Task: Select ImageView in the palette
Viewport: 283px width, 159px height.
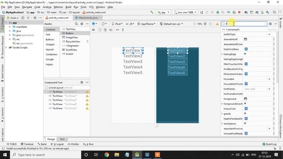Action: (72, 37)
